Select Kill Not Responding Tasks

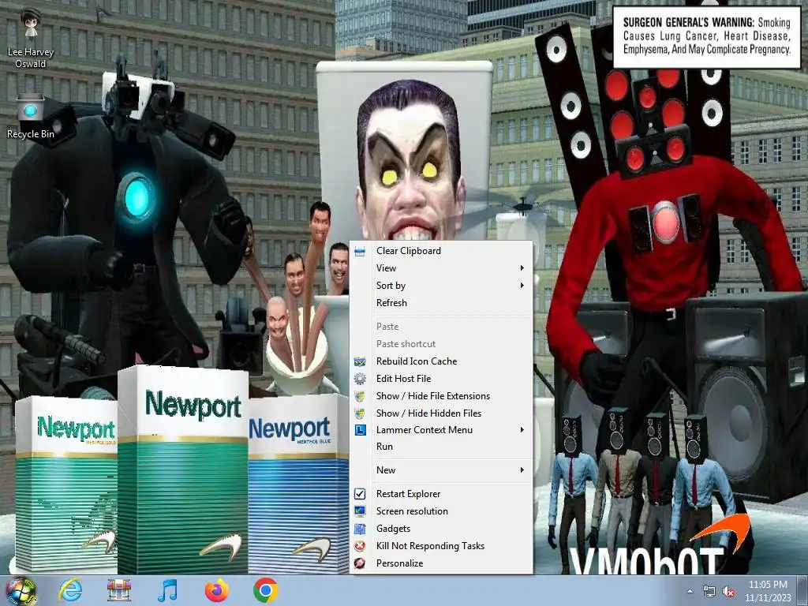[x=441, y=546]
